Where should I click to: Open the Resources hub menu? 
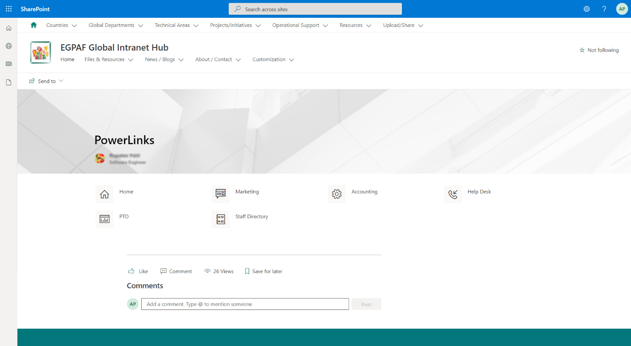point(351,25)
